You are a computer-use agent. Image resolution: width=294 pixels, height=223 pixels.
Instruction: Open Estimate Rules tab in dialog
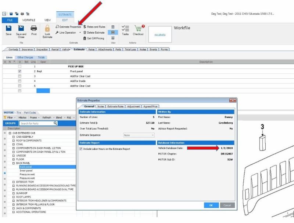115,106
